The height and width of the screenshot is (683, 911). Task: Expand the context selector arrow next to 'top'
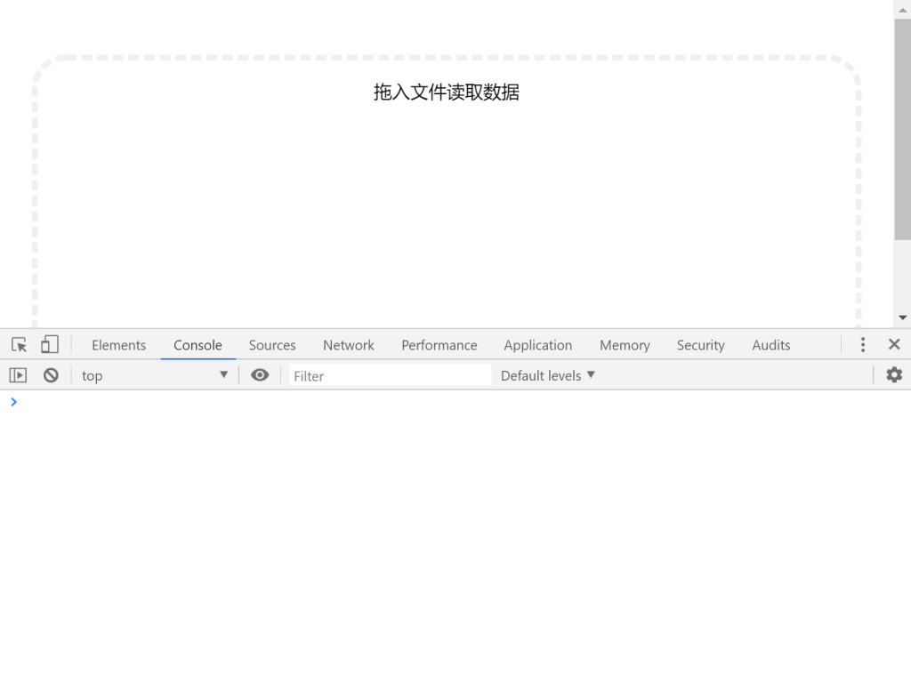(x=223, y=375)
